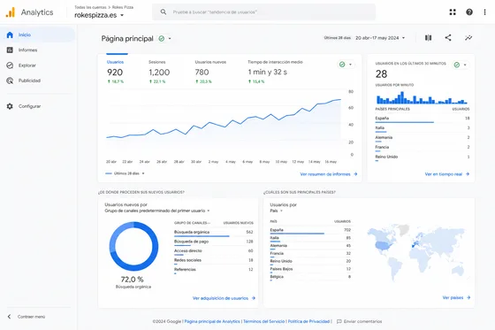Click Ver resumen de informes link

coord(325,174)
